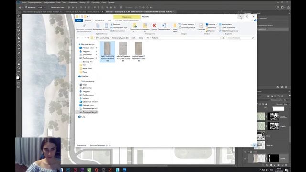Select the Hand tool
The image size is (306, 172).
coord(19,64)
